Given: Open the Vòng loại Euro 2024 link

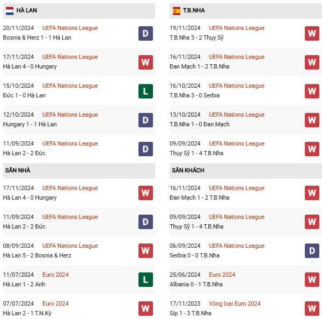Looking at the screenshot, I should pos(235,303).
